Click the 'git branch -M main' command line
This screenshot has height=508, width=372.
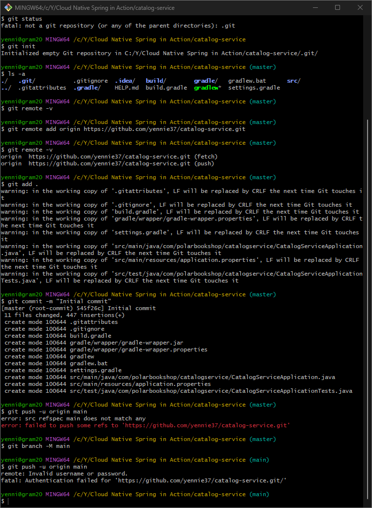pos(35,446)
